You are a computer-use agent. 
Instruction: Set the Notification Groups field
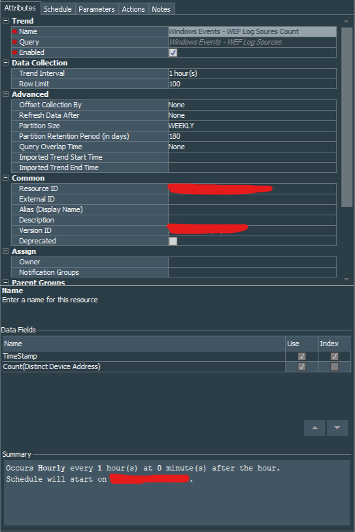click(252, 272)
